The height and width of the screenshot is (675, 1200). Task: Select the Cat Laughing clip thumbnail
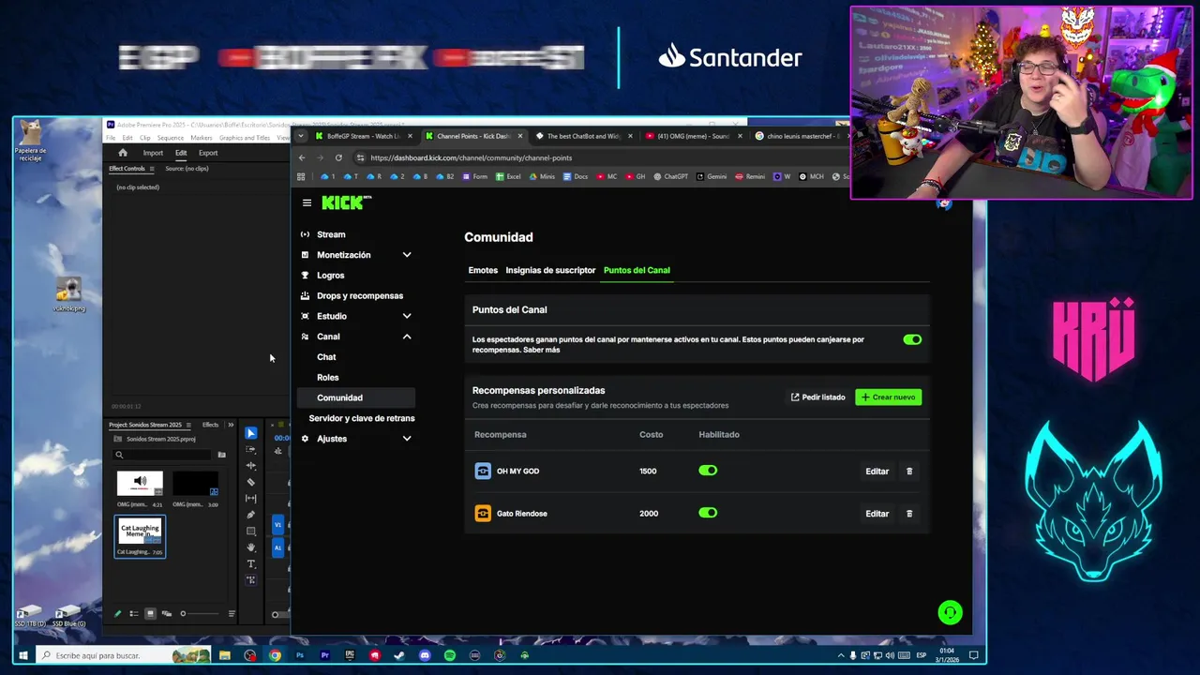coord(140,532)
